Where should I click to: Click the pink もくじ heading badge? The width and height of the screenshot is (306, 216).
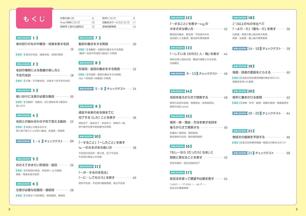pos(35,18)
